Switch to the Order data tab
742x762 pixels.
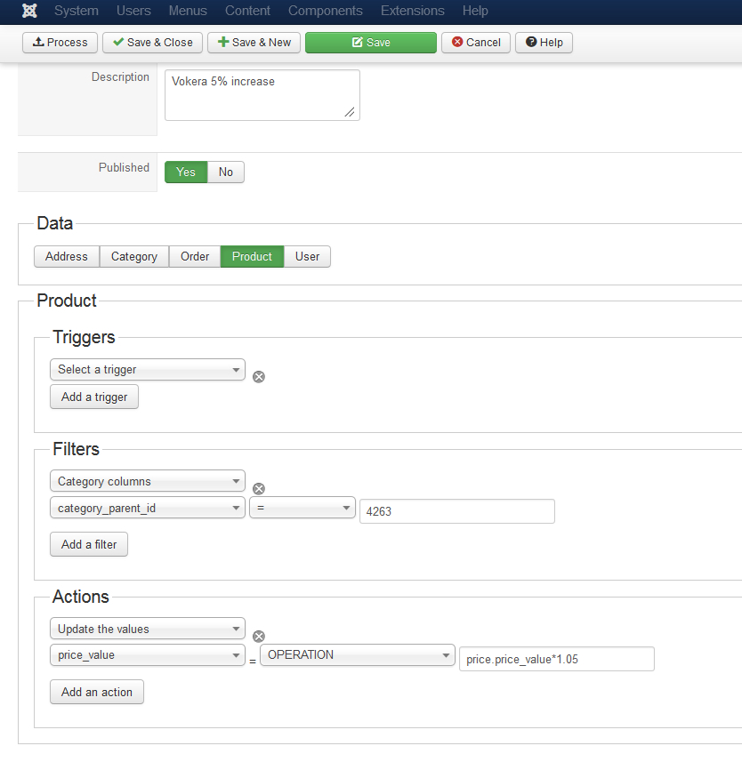[x=195, y=257]
